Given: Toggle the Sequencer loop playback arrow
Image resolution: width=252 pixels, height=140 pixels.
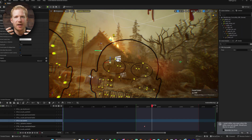Looking at the screenshot, I should [x=42, y=133].
